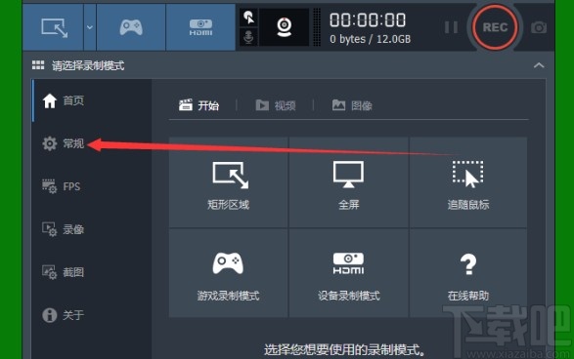
Task: Open the 关于 about section
Action: point(63,315)
